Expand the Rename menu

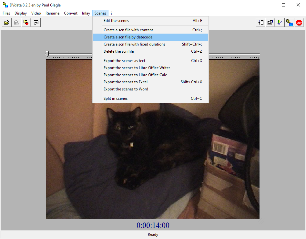coord(52,13)
